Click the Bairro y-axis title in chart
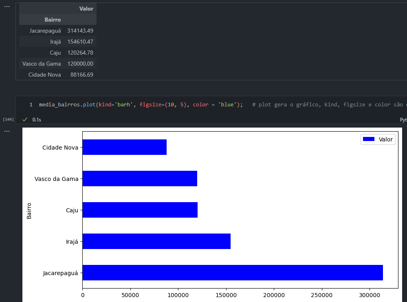 point(29,211)
